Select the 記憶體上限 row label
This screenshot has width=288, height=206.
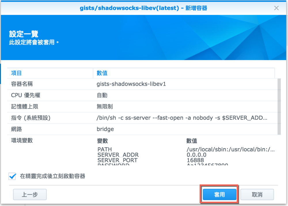(x=24, y=106)
